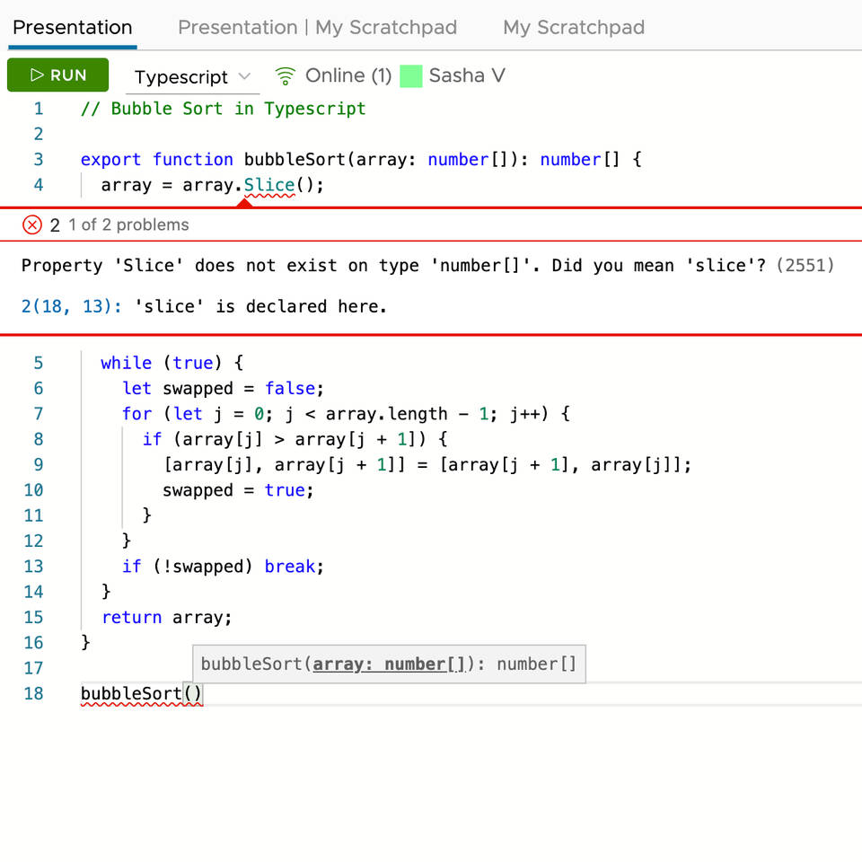This screenshot has width=862, height=862.
Task: Click the green presence square beside Sasha V
Action: pyautogui.click(x=411, y=76)
